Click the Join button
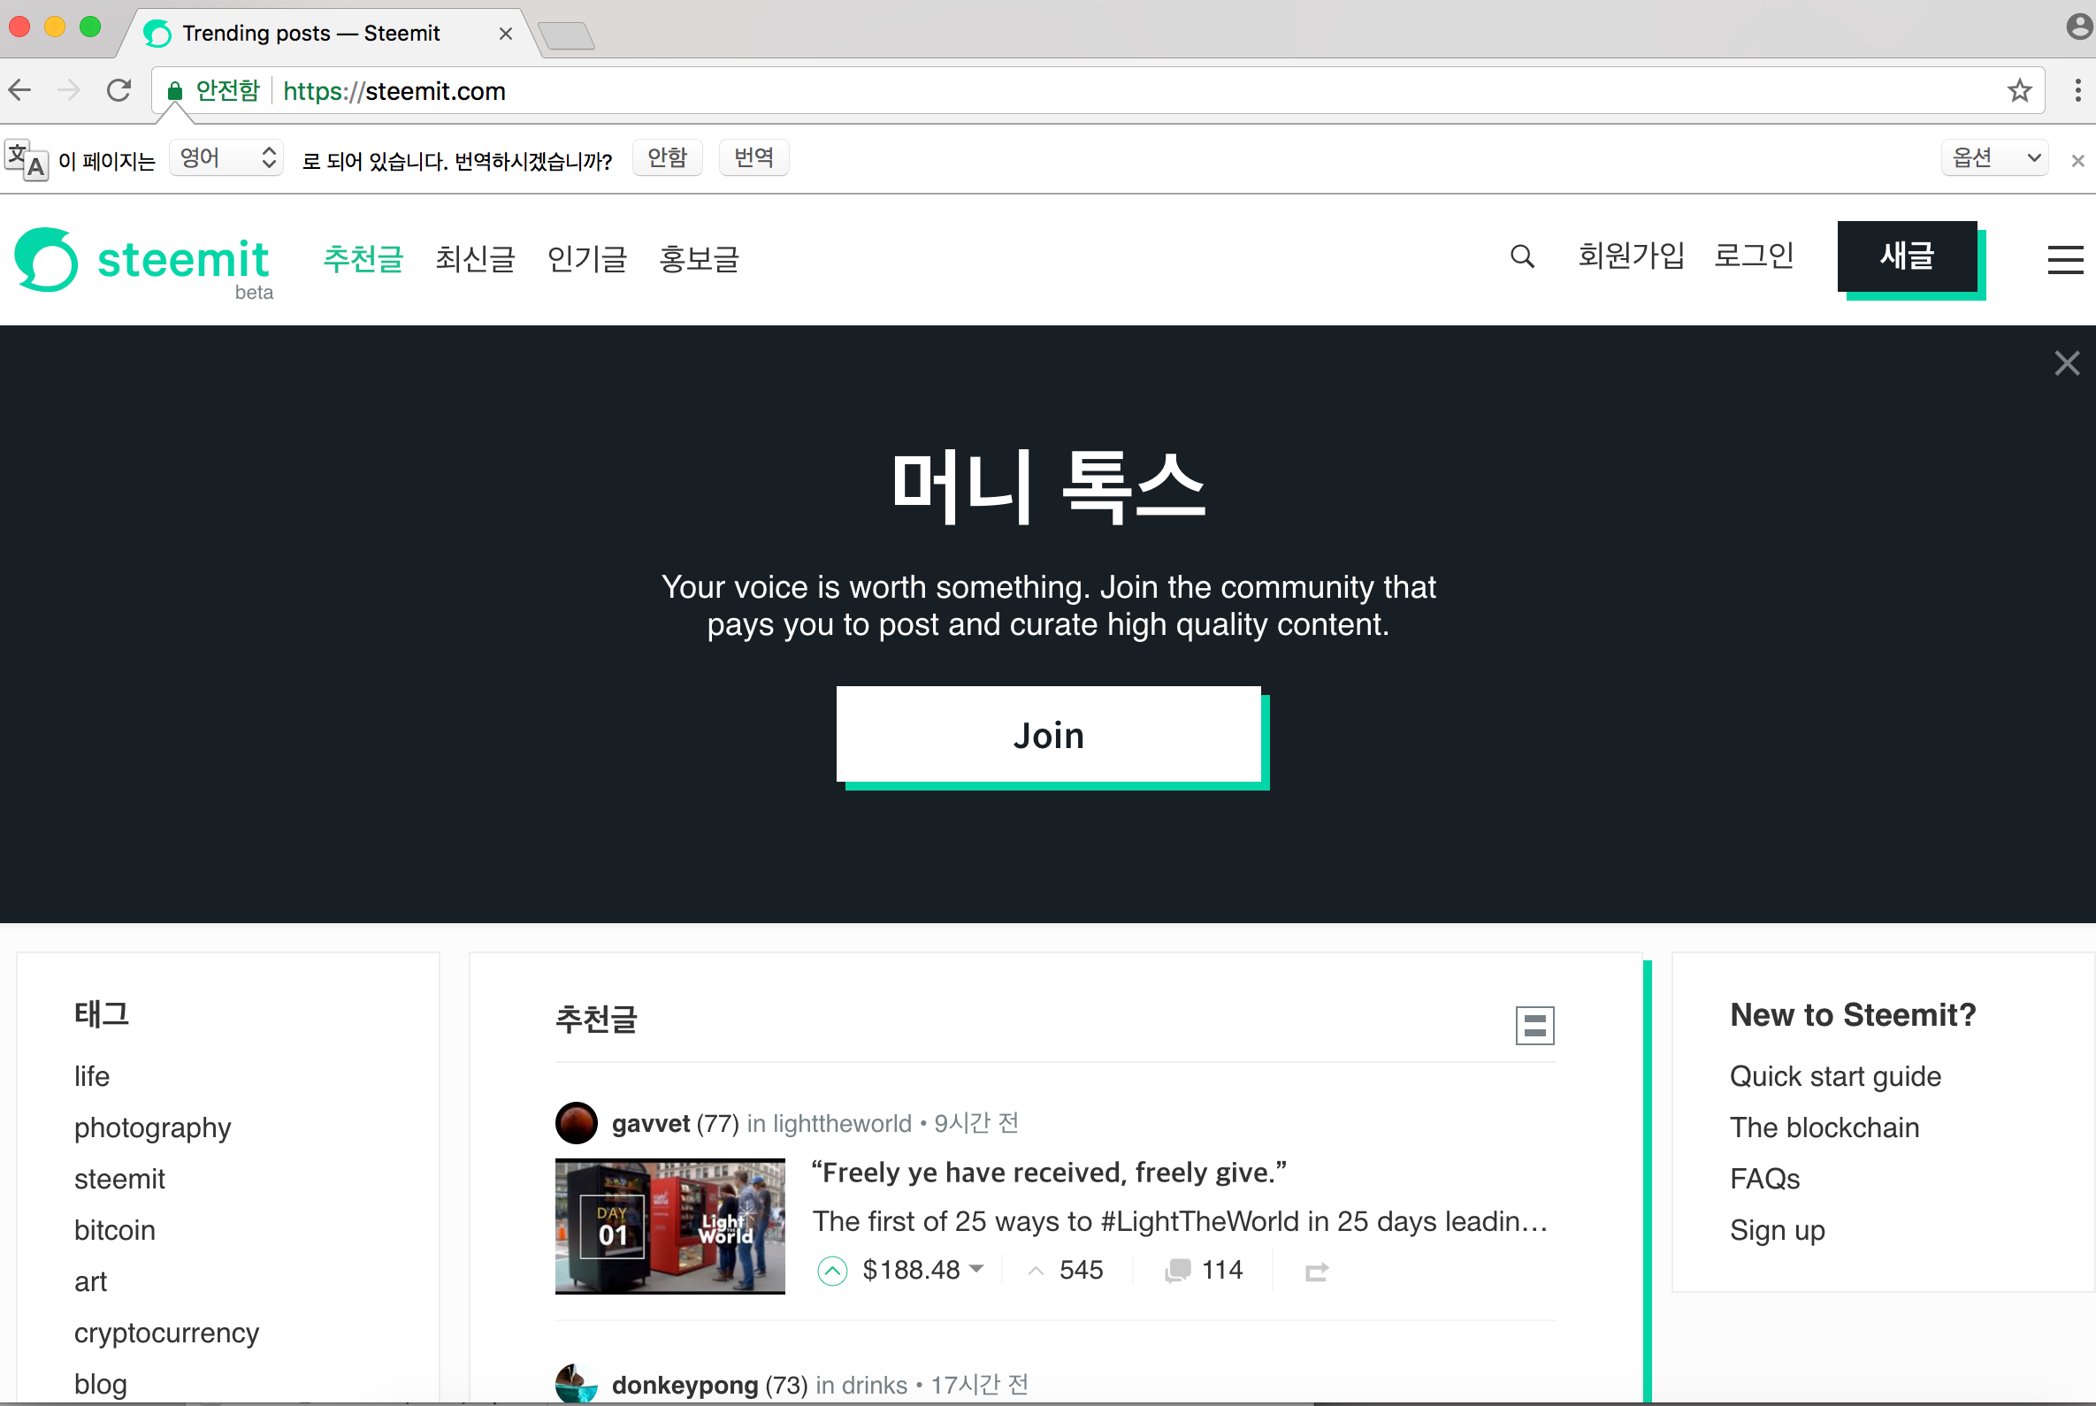2096x1406 pixels. click(1047, 734)
